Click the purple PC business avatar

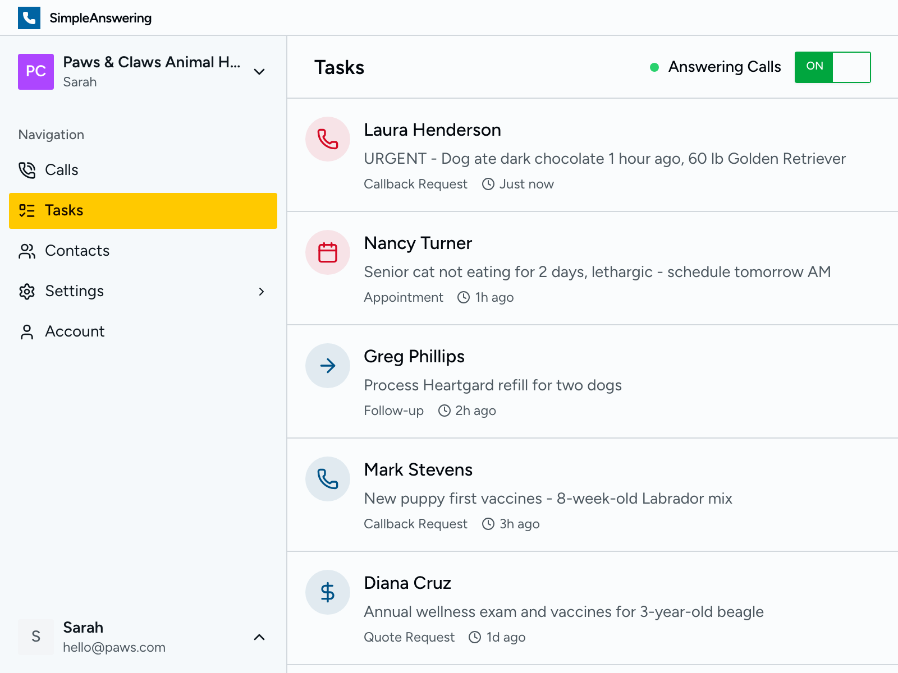[x=36, y=72]
